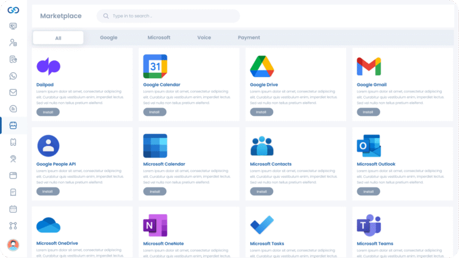Switch to the Payment tab
Screen dimensions: 459x258
point(249,38)
